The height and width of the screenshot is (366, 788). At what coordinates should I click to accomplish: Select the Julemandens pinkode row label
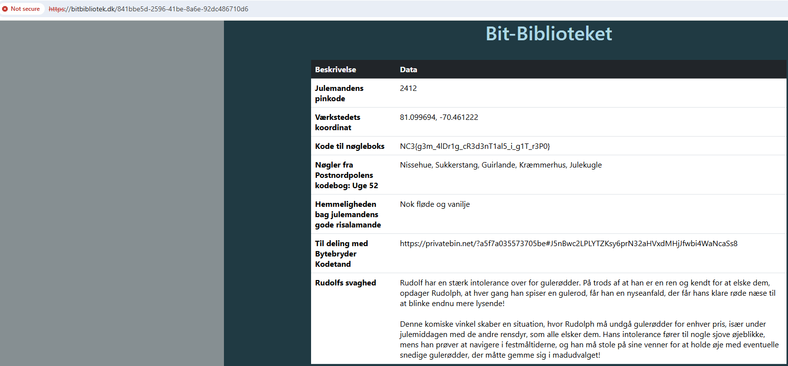pos(339,93)
